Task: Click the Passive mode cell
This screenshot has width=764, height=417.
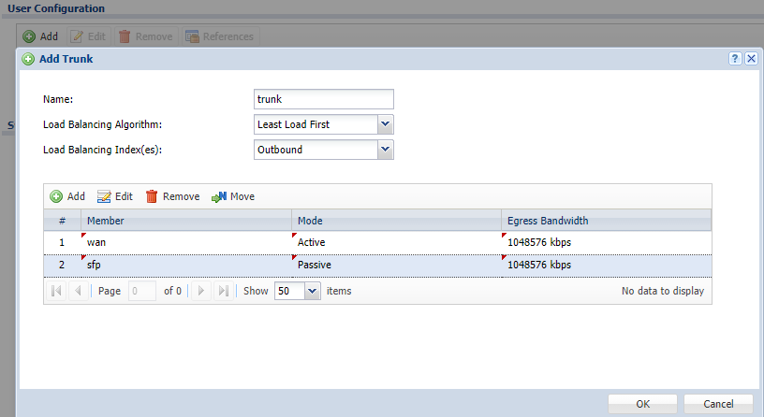Action: pos(396,266)
